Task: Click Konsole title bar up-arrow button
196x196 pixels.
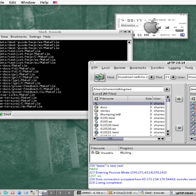Action: 129,32
